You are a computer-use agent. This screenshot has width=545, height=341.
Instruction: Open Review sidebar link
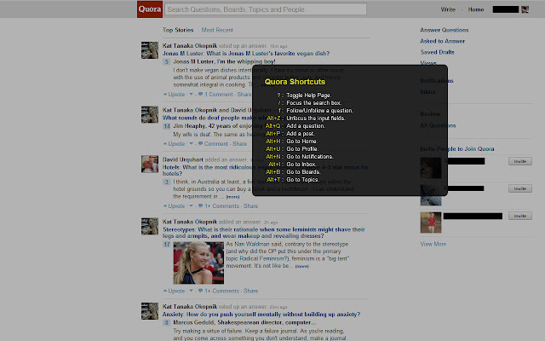(x=430, y=113)
